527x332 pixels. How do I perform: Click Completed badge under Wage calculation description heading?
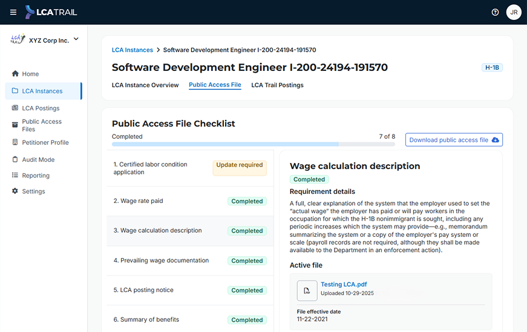(309, 179)
